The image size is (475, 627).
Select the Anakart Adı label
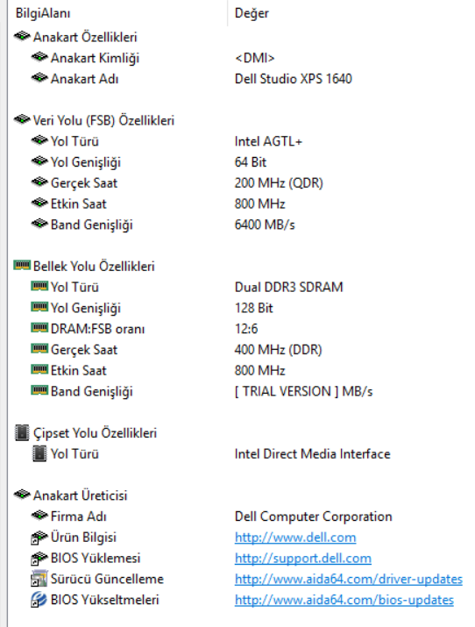pyautogui.click(x=85, y=79)
